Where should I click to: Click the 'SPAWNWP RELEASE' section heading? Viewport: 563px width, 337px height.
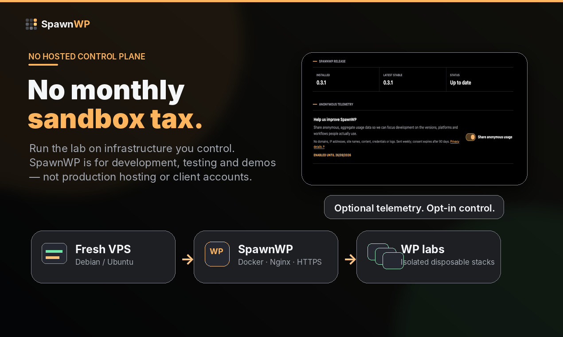(332, 61)
